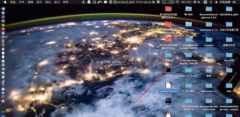Select the DG510653_x861 folder
This screenshot has height=117, width=240.
pyautogui.click(x=229, y=9)
